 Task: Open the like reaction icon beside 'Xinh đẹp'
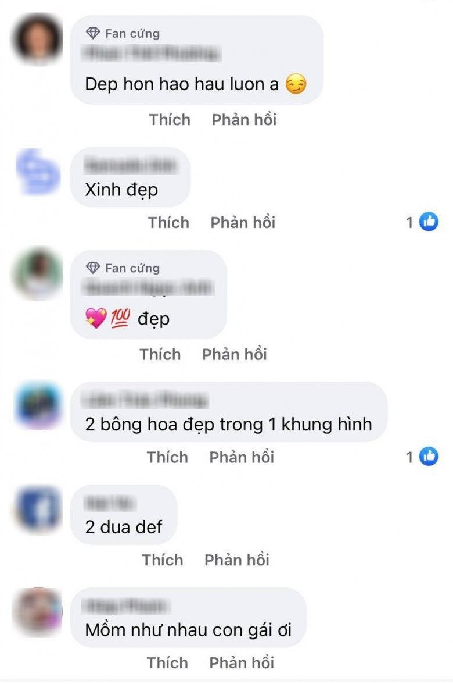click(429, 222)
